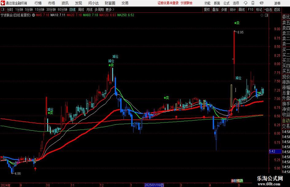Open the 公式 menu
290x187 pixels.
226,3
